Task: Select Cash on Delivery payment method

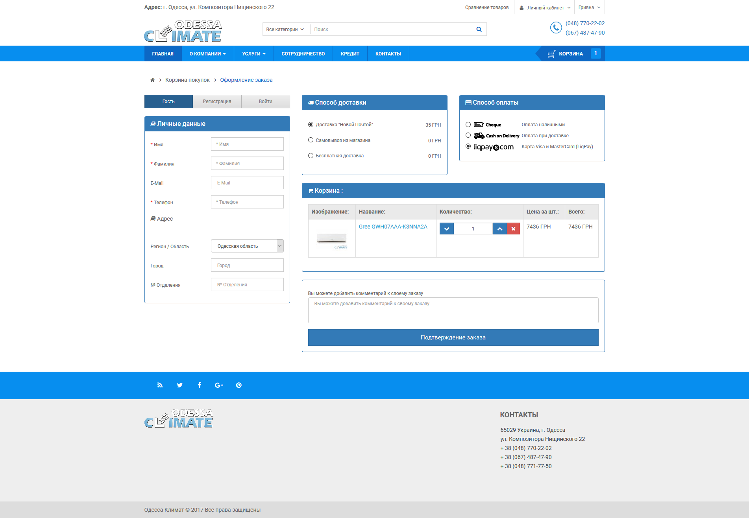Action: tap(468, 135)
